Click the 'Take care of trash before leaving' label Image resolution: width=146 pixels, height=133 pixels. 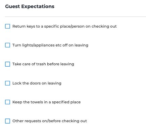pyautogui.click(x=43, y=64)
